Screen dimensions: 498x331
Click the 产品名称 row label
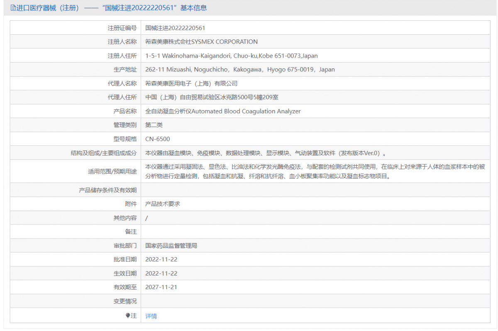pos(125,111)
